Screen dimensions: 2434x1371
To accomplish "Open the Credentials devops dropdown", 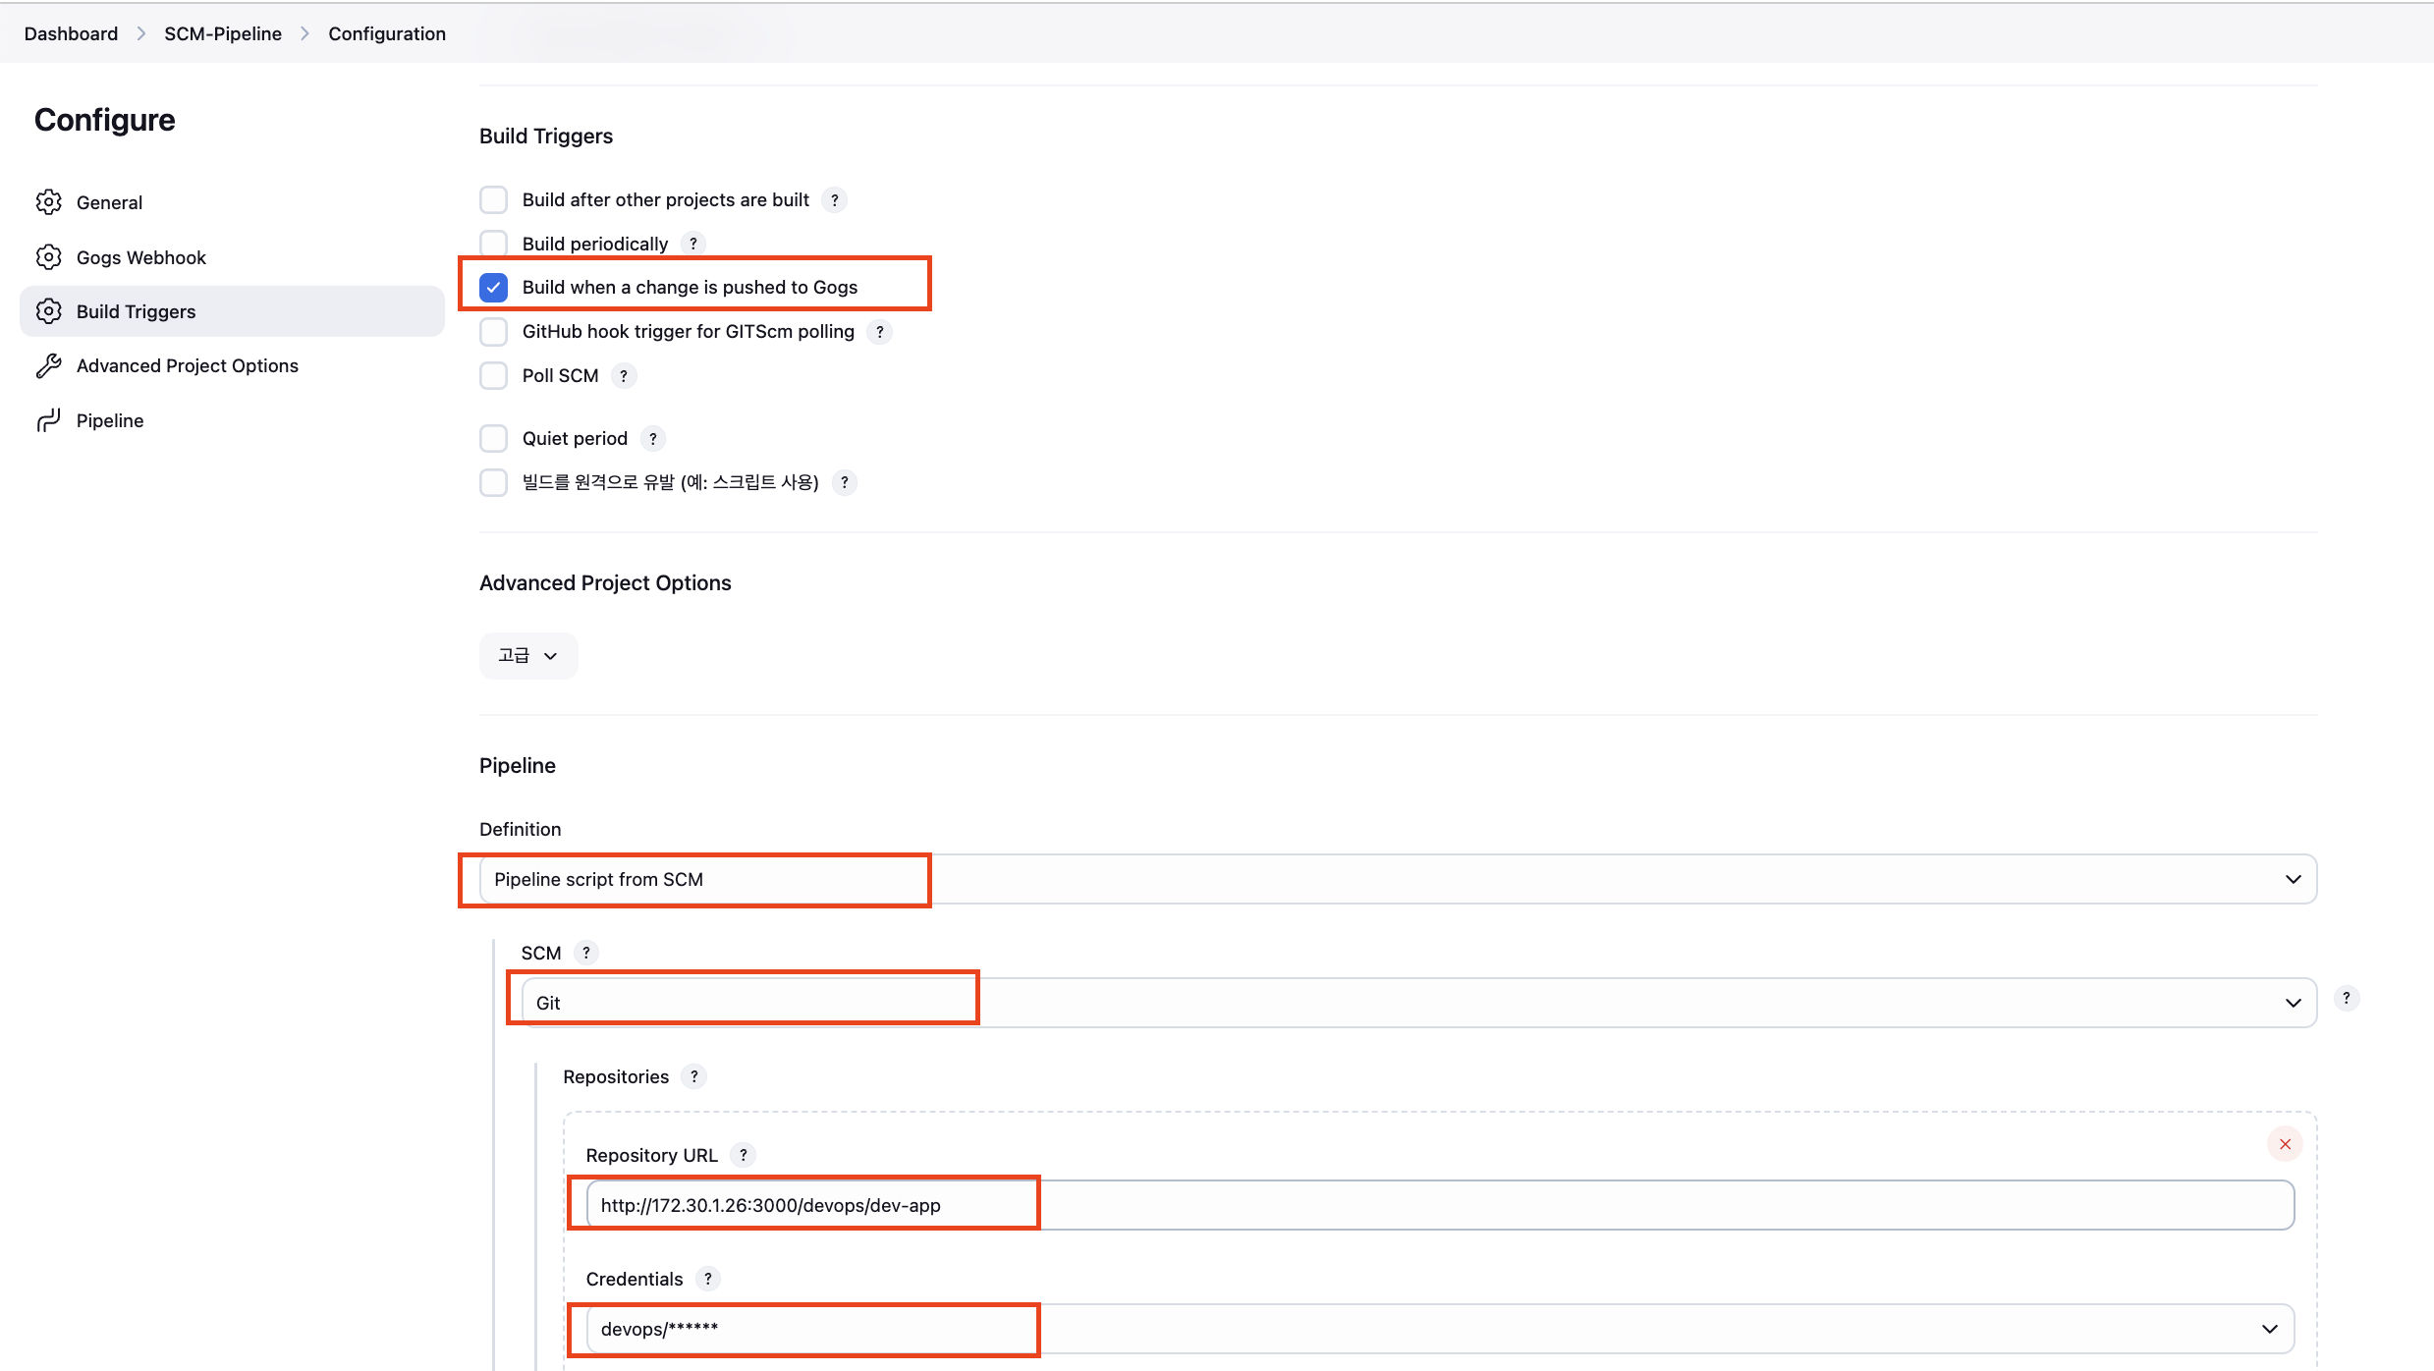I will [x=1439, y=1329].
